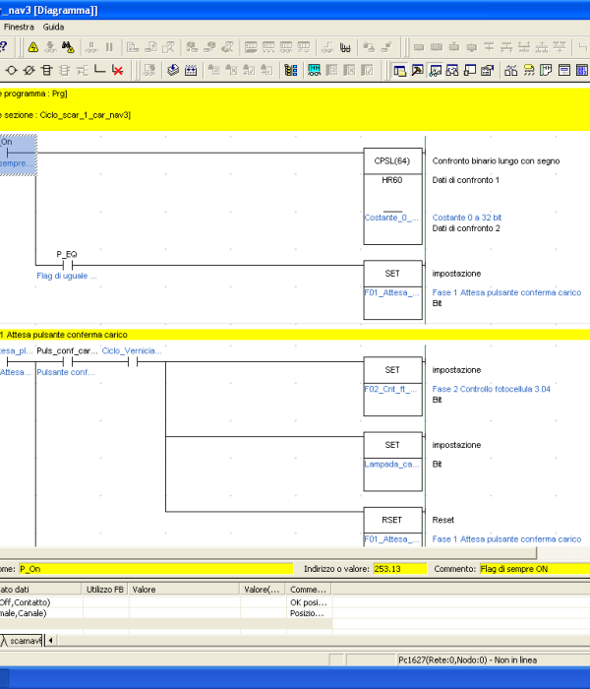Click the yellow warning triangle icon
The height and width of the screenshot is (689, 590).
[32, 46]
